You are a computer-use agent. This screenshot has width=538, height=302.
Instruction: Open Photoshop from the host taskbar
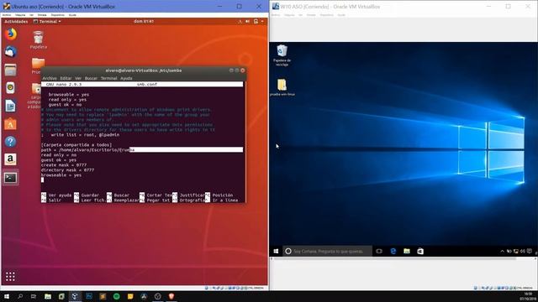click(89, 296)
